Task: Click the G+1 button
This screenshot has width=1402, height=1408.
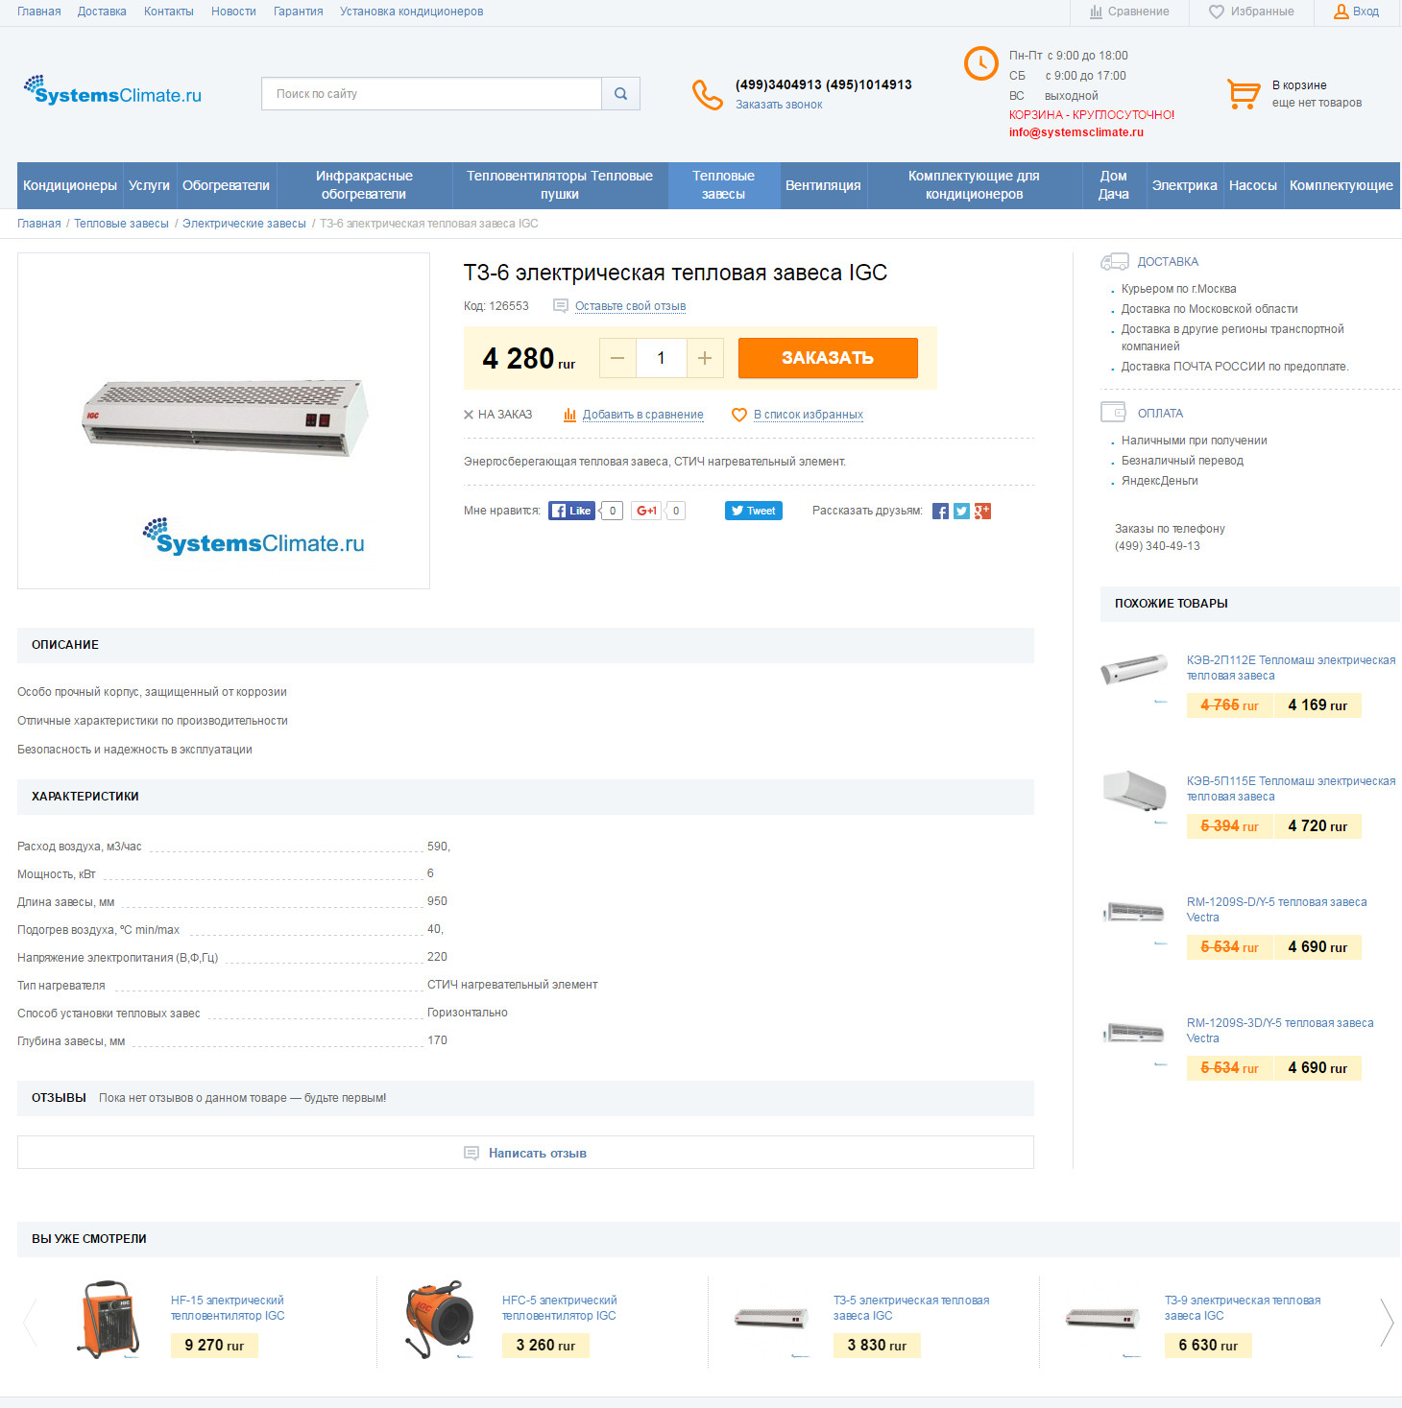Action: tap(646, 511)
